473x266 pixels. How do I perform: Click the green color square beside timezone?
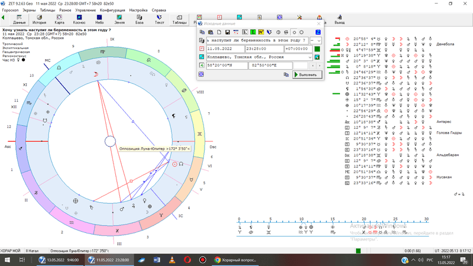point(317,48)
